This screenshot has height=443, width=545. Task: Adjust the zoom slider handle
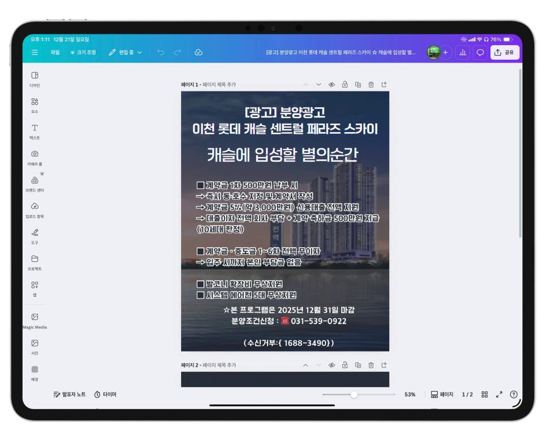[354, 394]
